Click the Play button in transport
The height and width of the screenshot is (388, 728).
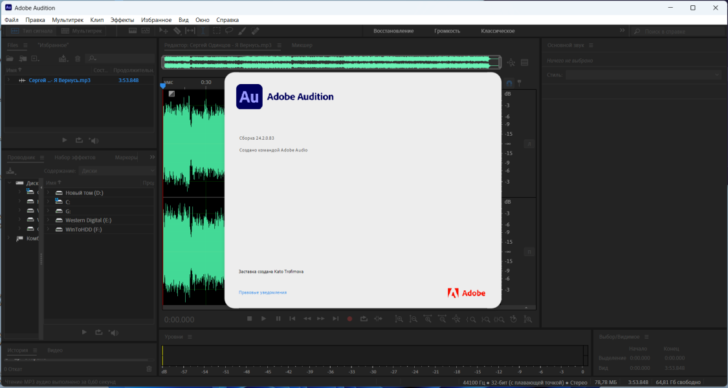264,319
